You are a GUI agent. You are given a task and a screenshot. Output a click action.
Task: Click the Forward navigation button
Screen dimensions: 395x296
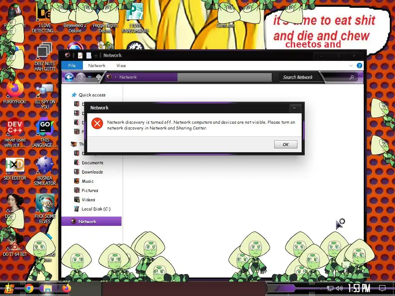[81, 77]
